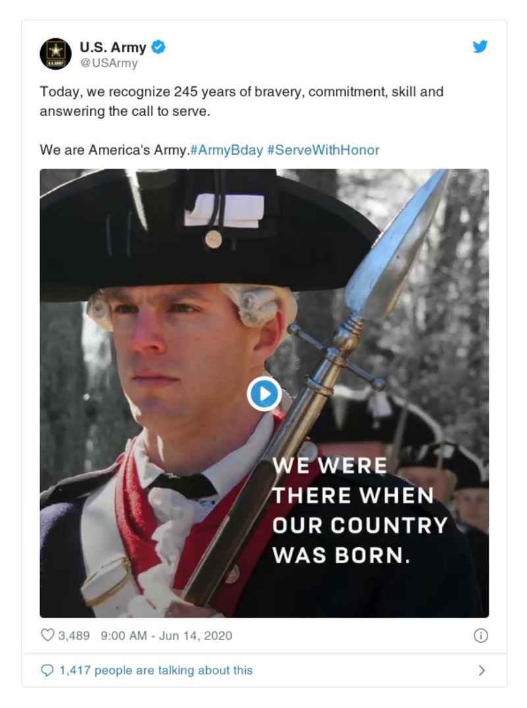Open the 9:00 AM - Jun 14, 2020 timestamp
527x708 pixels.
pos(166,636)
